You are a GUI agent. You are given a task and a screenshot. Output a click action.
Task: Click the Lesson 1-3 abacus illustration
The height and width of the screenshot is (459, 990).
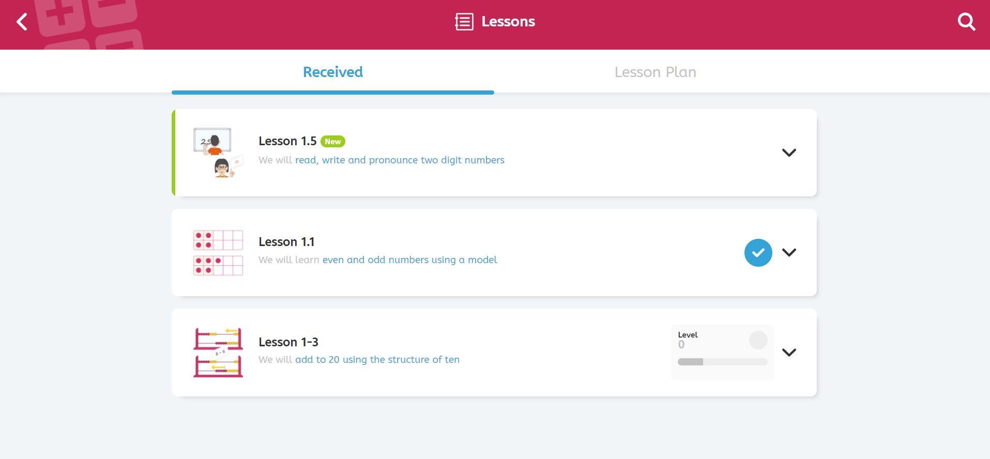(218, 353)
